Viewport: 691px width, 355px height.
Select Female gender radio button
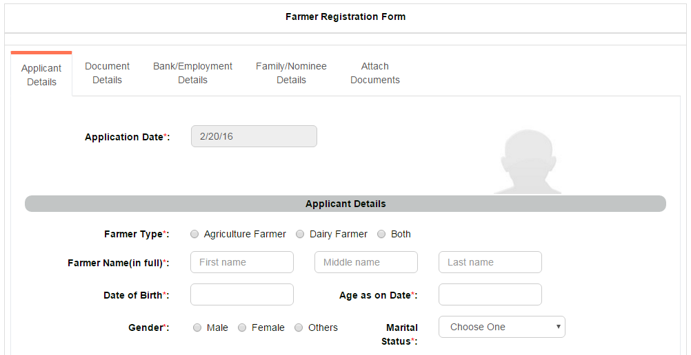pos(243,327)
